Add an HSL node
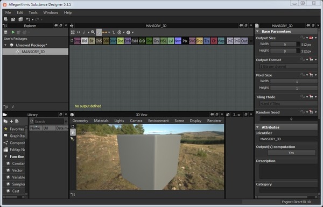323x207 pixels. pyautogui.click(x=164, y=41)
